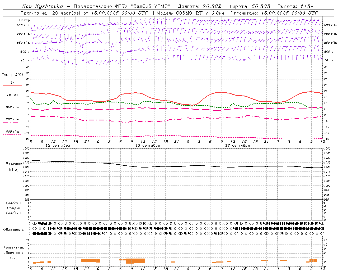Click the 15 сентября date label
Image resolution: width=338 pixels, height=271 pixels.
tap(58, 146)
